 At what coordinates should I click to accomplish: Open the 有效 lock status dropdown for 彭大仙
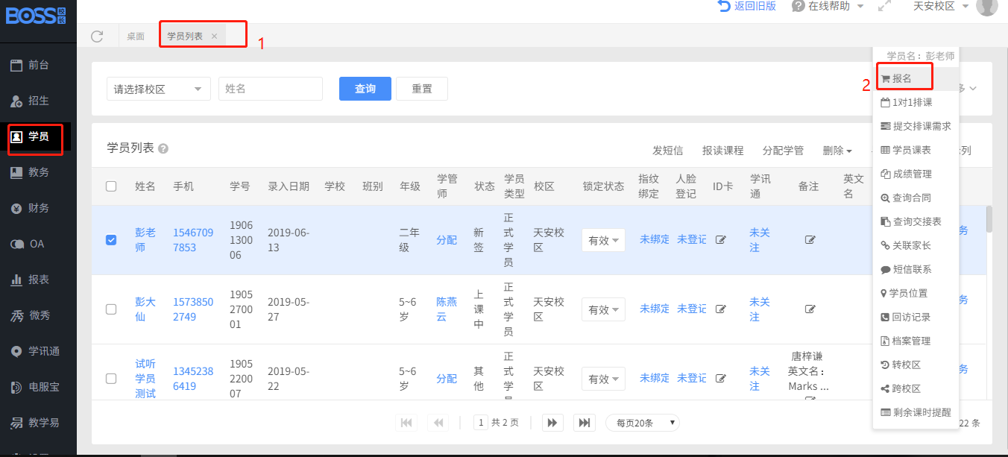603,309
